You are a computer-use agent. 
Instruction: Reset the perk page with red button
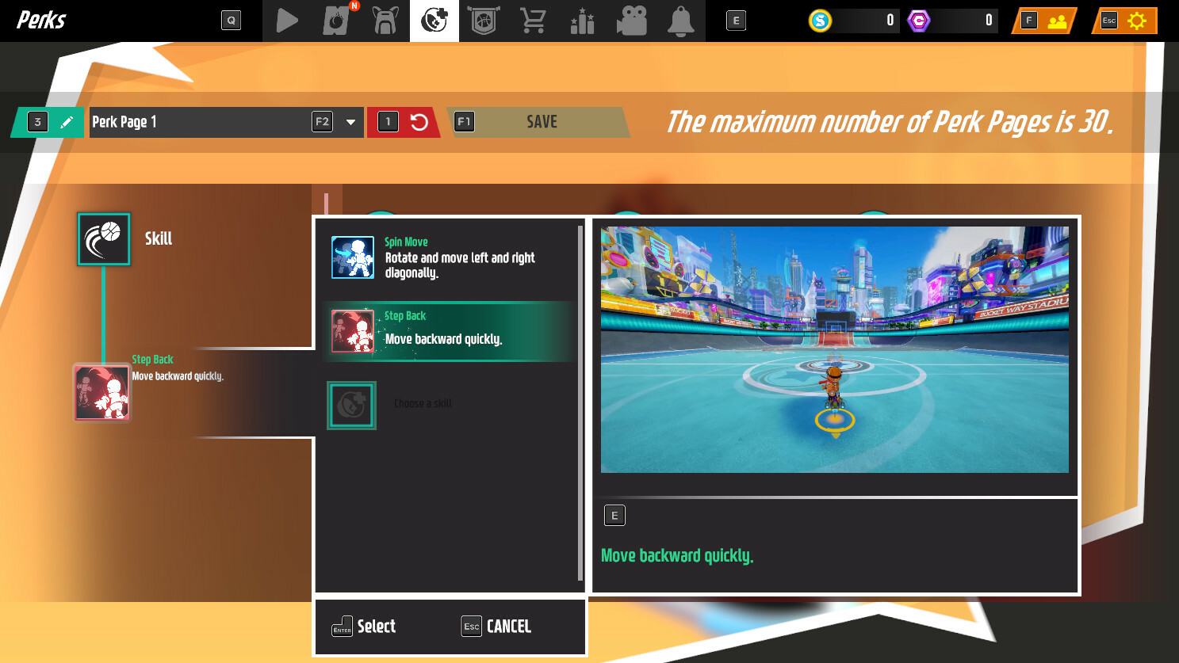click(x=404, y=122)
